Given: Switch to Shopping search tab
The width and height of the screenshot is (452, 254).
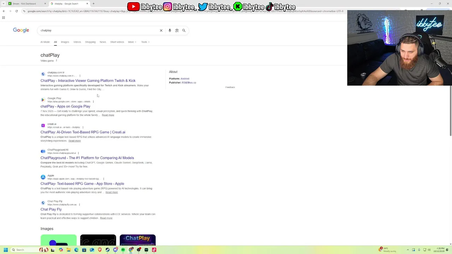Looking at the screenshot, I should click(90, 42).
